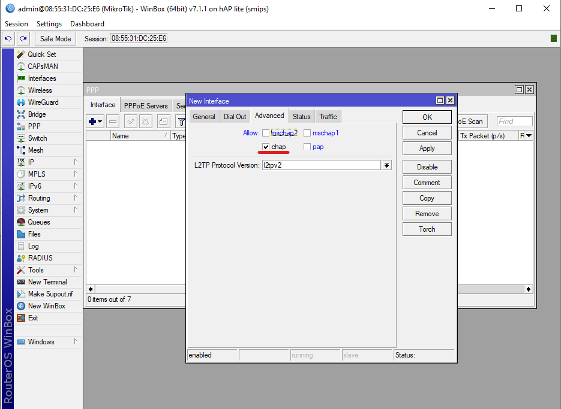Expand the Routing submenu in sidebar

(39, 198)
